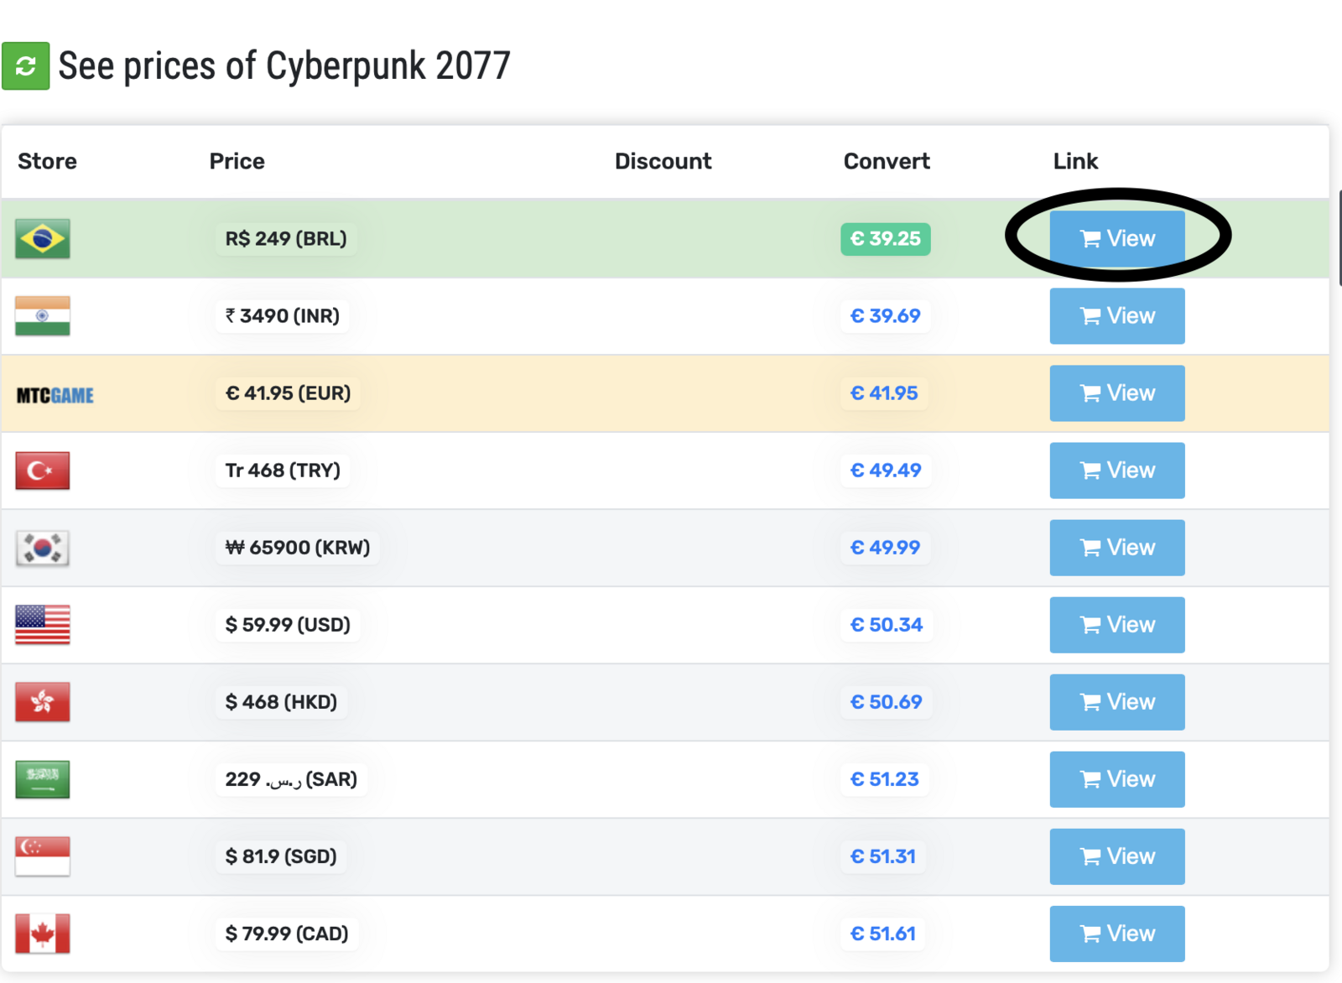Open View link for 229 SAR
This screenshot has height=983, width=1342.
(1117, 779)
